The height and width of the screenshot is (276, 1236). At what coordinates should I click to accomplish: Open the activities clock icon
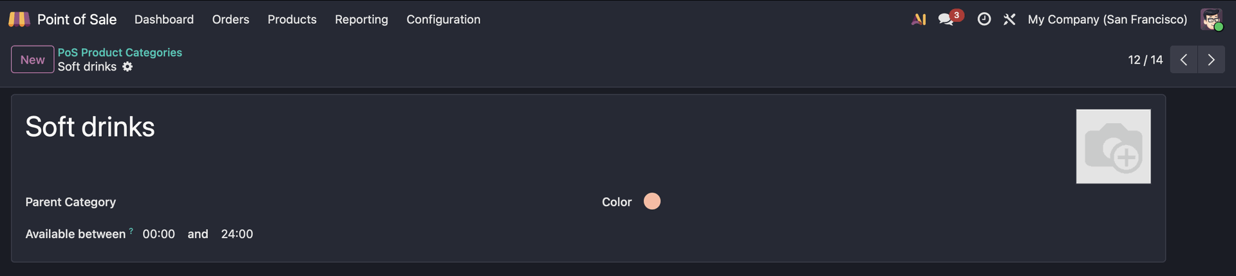pyautogui.click(x=984, y=19)
